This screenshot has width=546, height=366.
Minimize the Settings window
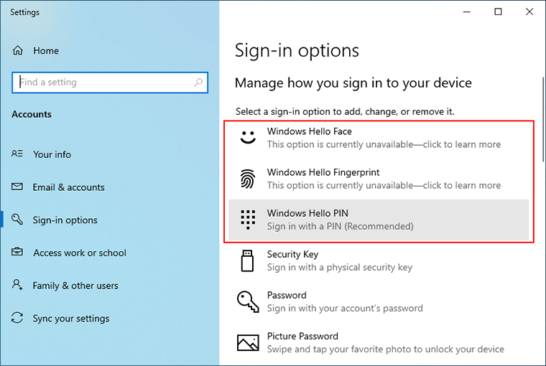(466, 11)
